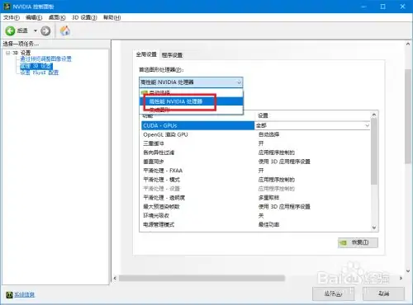Click the 多重取样 value of 平滑处理 - 透明度
Viewport: 413px width, 305px height.
tap(268, 198)
